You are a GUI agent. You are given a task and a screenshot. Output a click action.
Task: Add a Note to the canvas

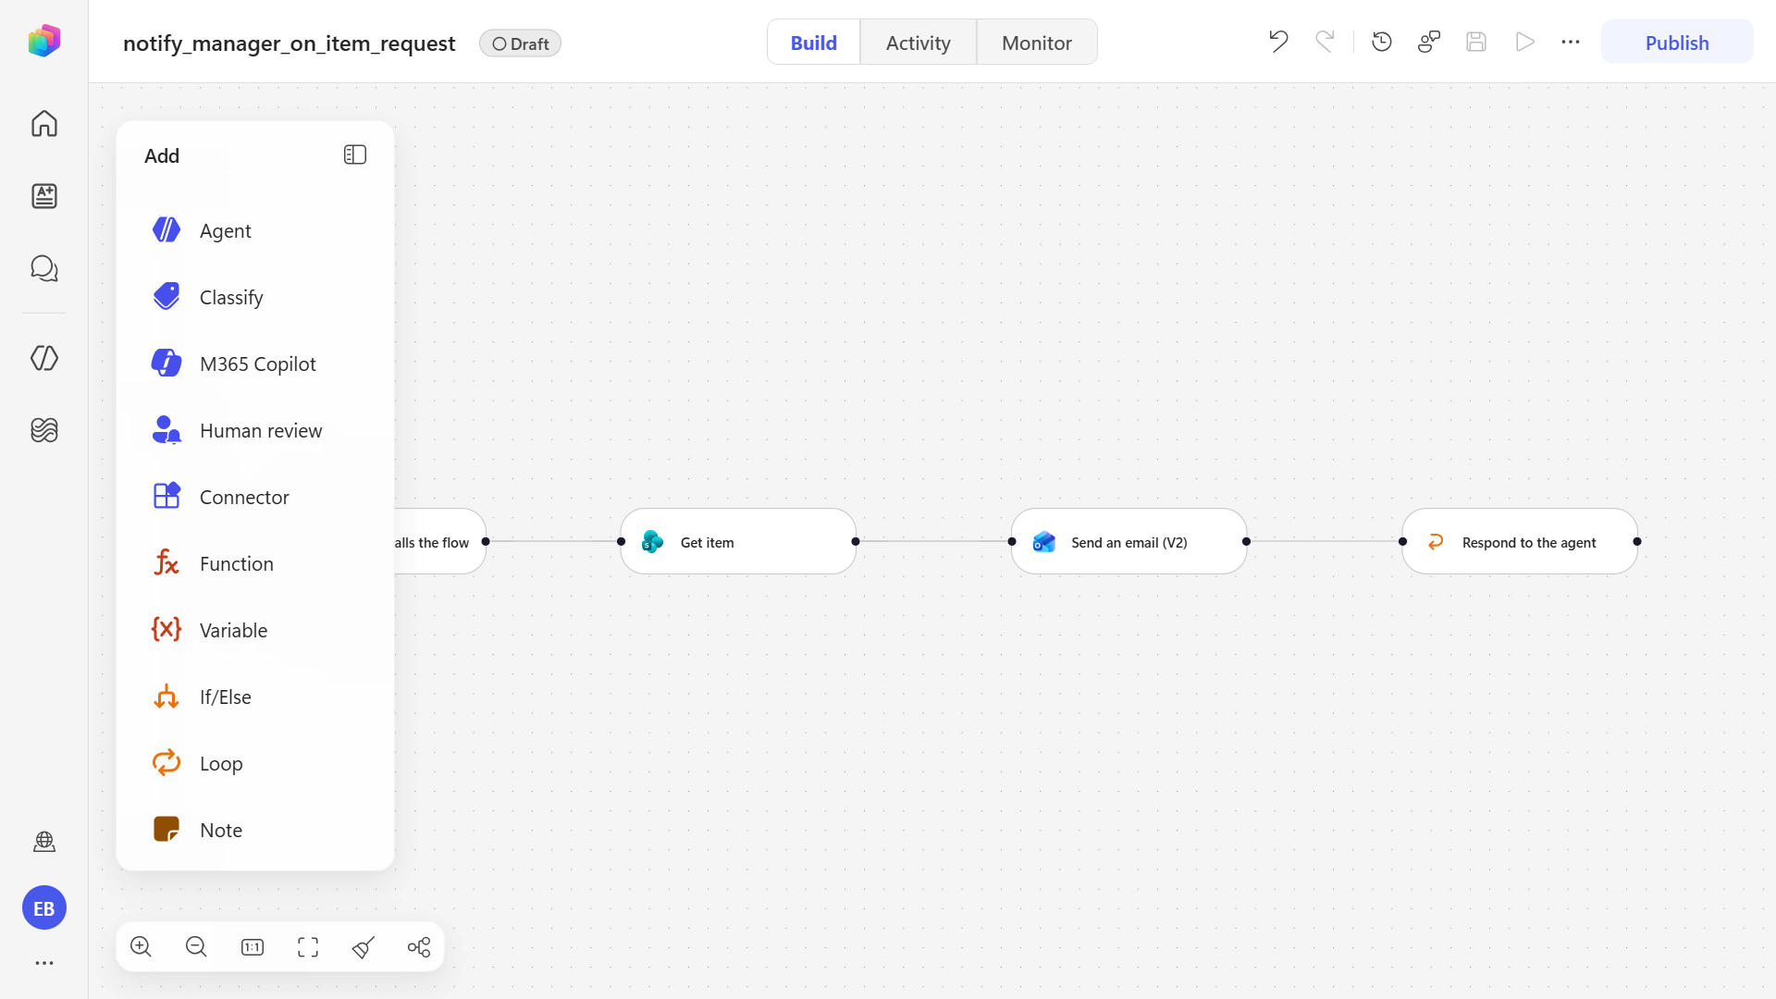(x=255, y=830)
